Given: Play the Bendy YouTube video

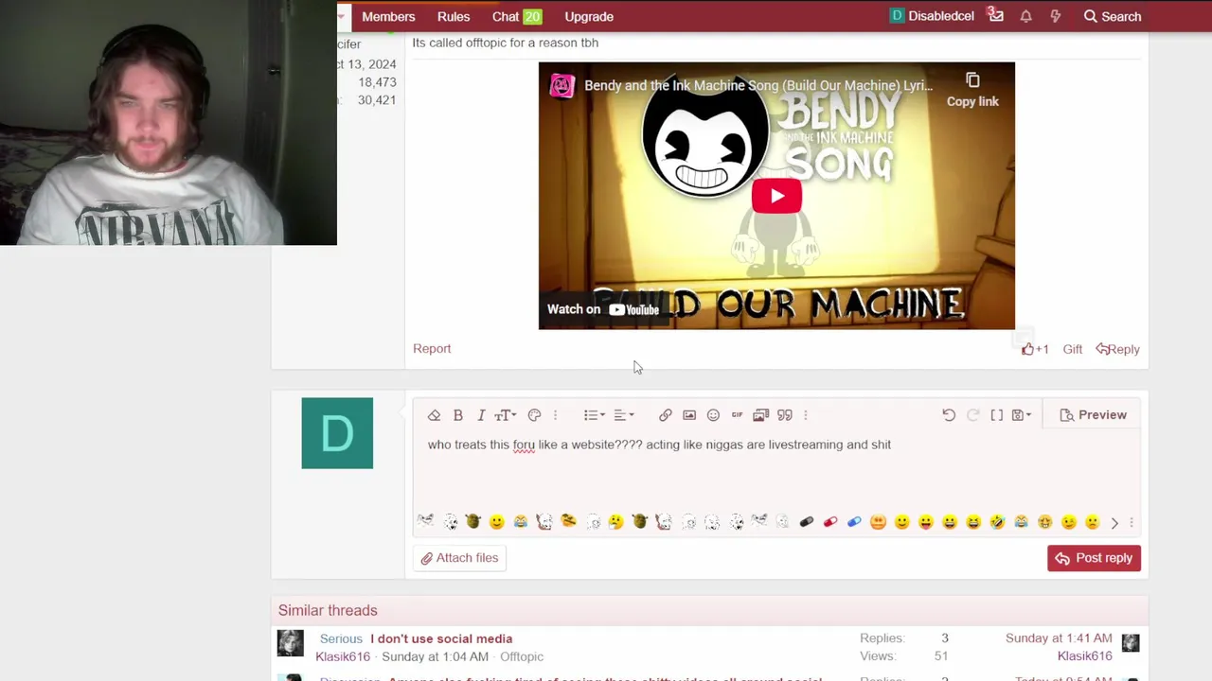Looking at the screenshot, I should tap(776, 196).
